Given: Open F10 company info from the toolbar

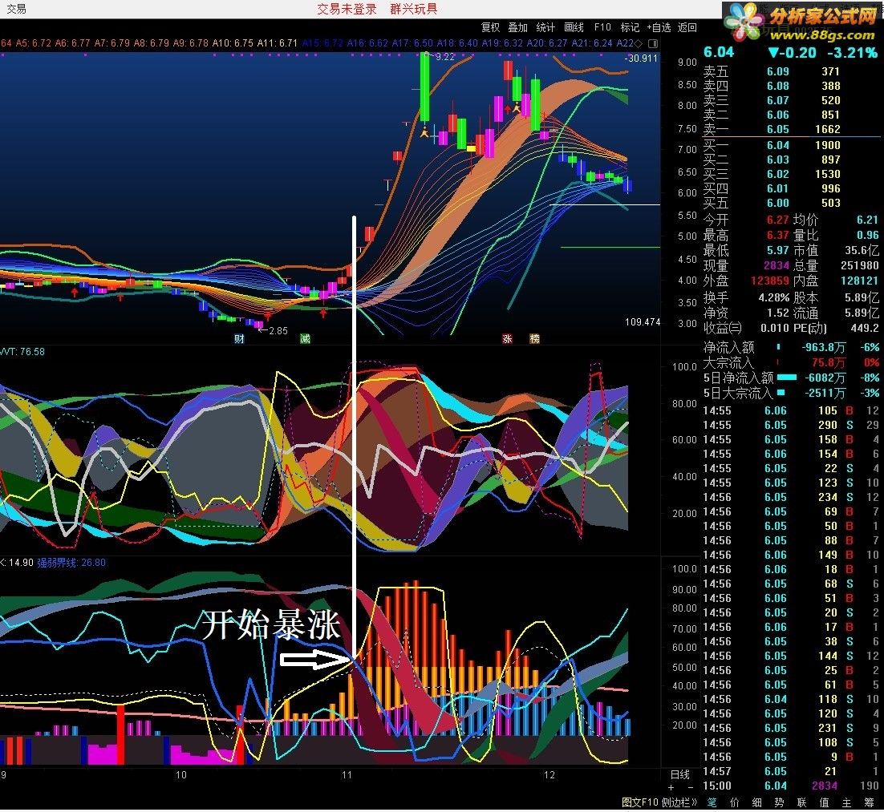Looking at the screenshot, I should pos(602,27).
